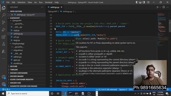Close settings.py in Open Editors list
171x96 pixels.
(x=12, y=15)
